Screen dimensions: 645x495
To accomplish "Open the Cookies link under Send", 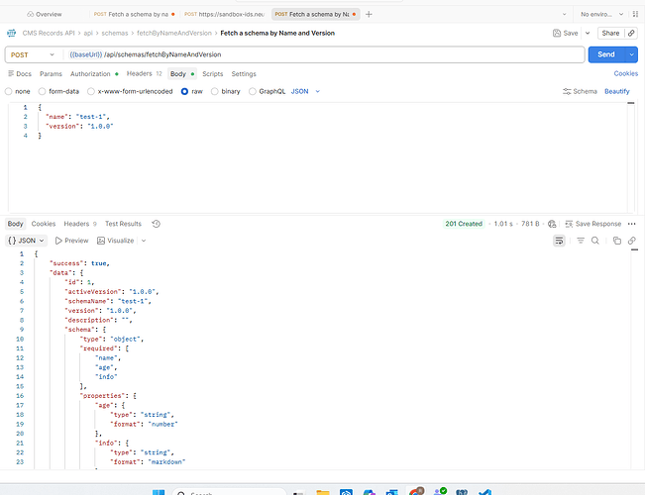I will (625, 73).
